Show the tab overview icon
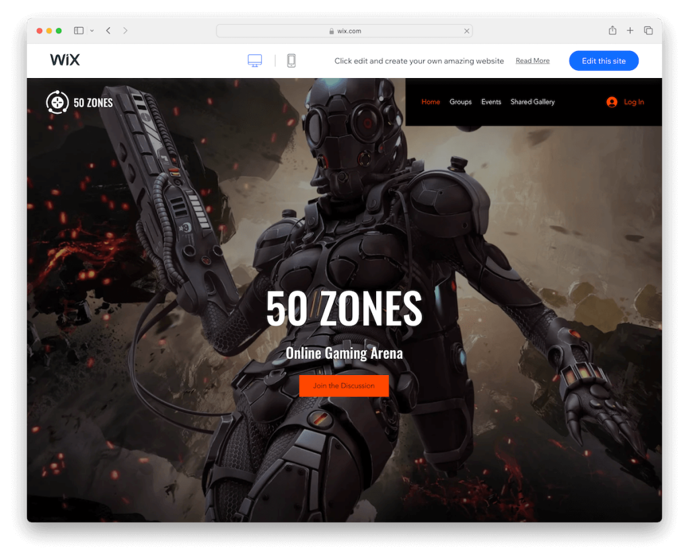 pyautogui.click(x=648, y=30)
